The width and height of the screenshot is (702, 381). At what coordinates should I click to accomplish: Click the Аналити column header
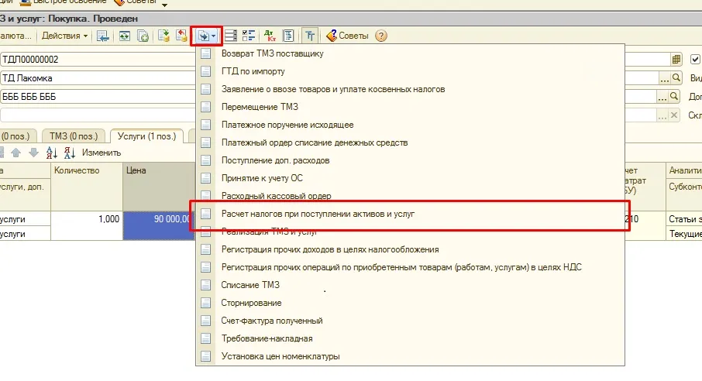point(685,170)
